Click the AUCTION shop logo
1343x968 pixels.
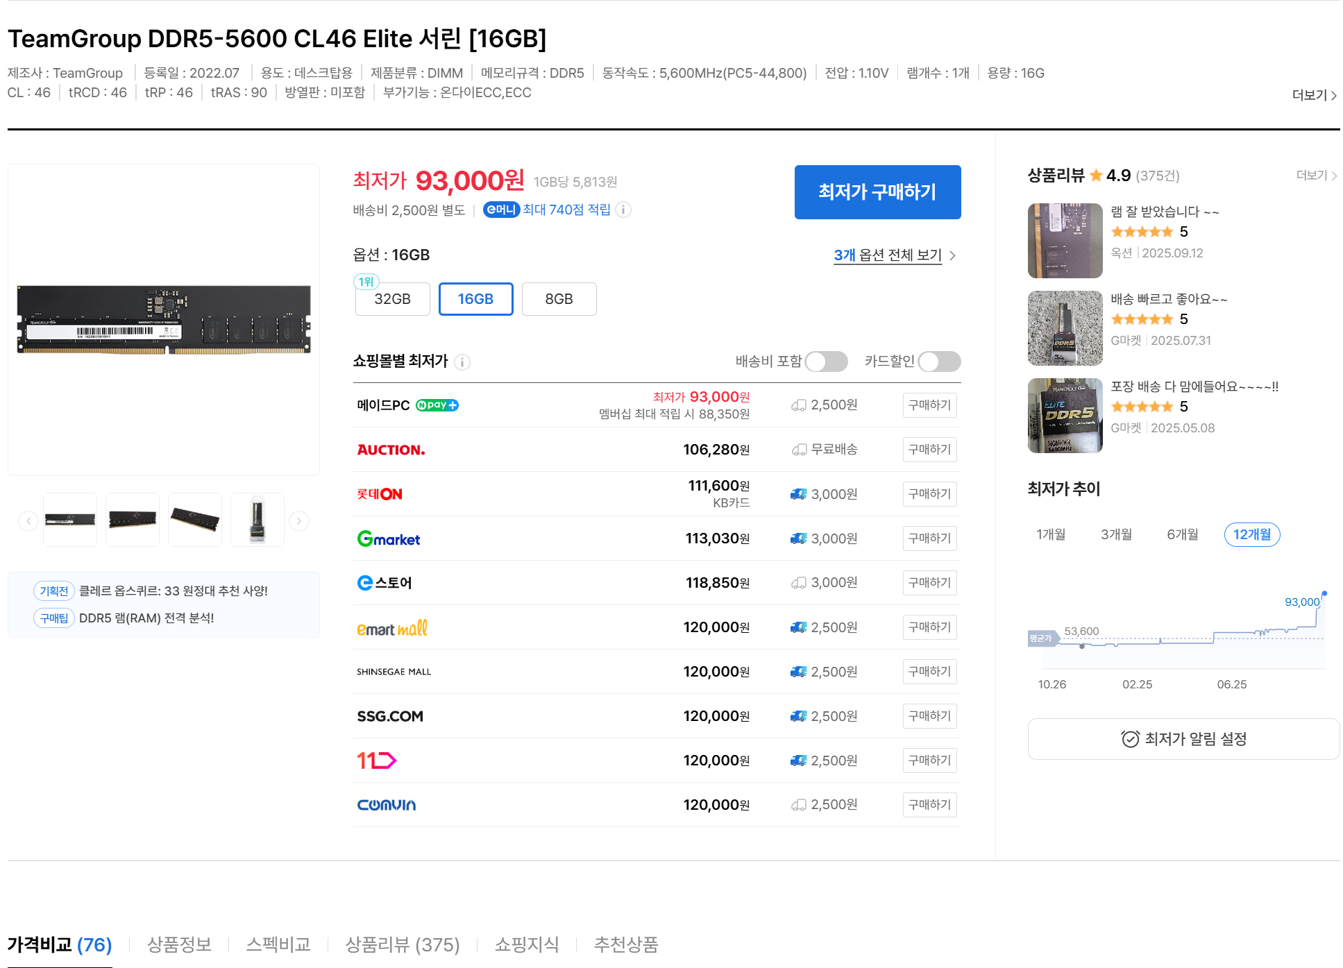click(x=391, y=450)
